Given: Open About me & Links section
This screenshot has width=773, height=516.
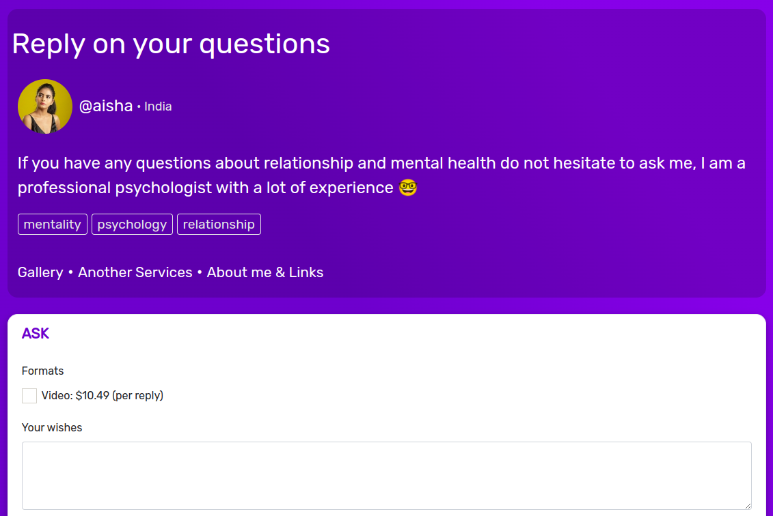Looking at the screenshot, I should (x=265, y=272).
